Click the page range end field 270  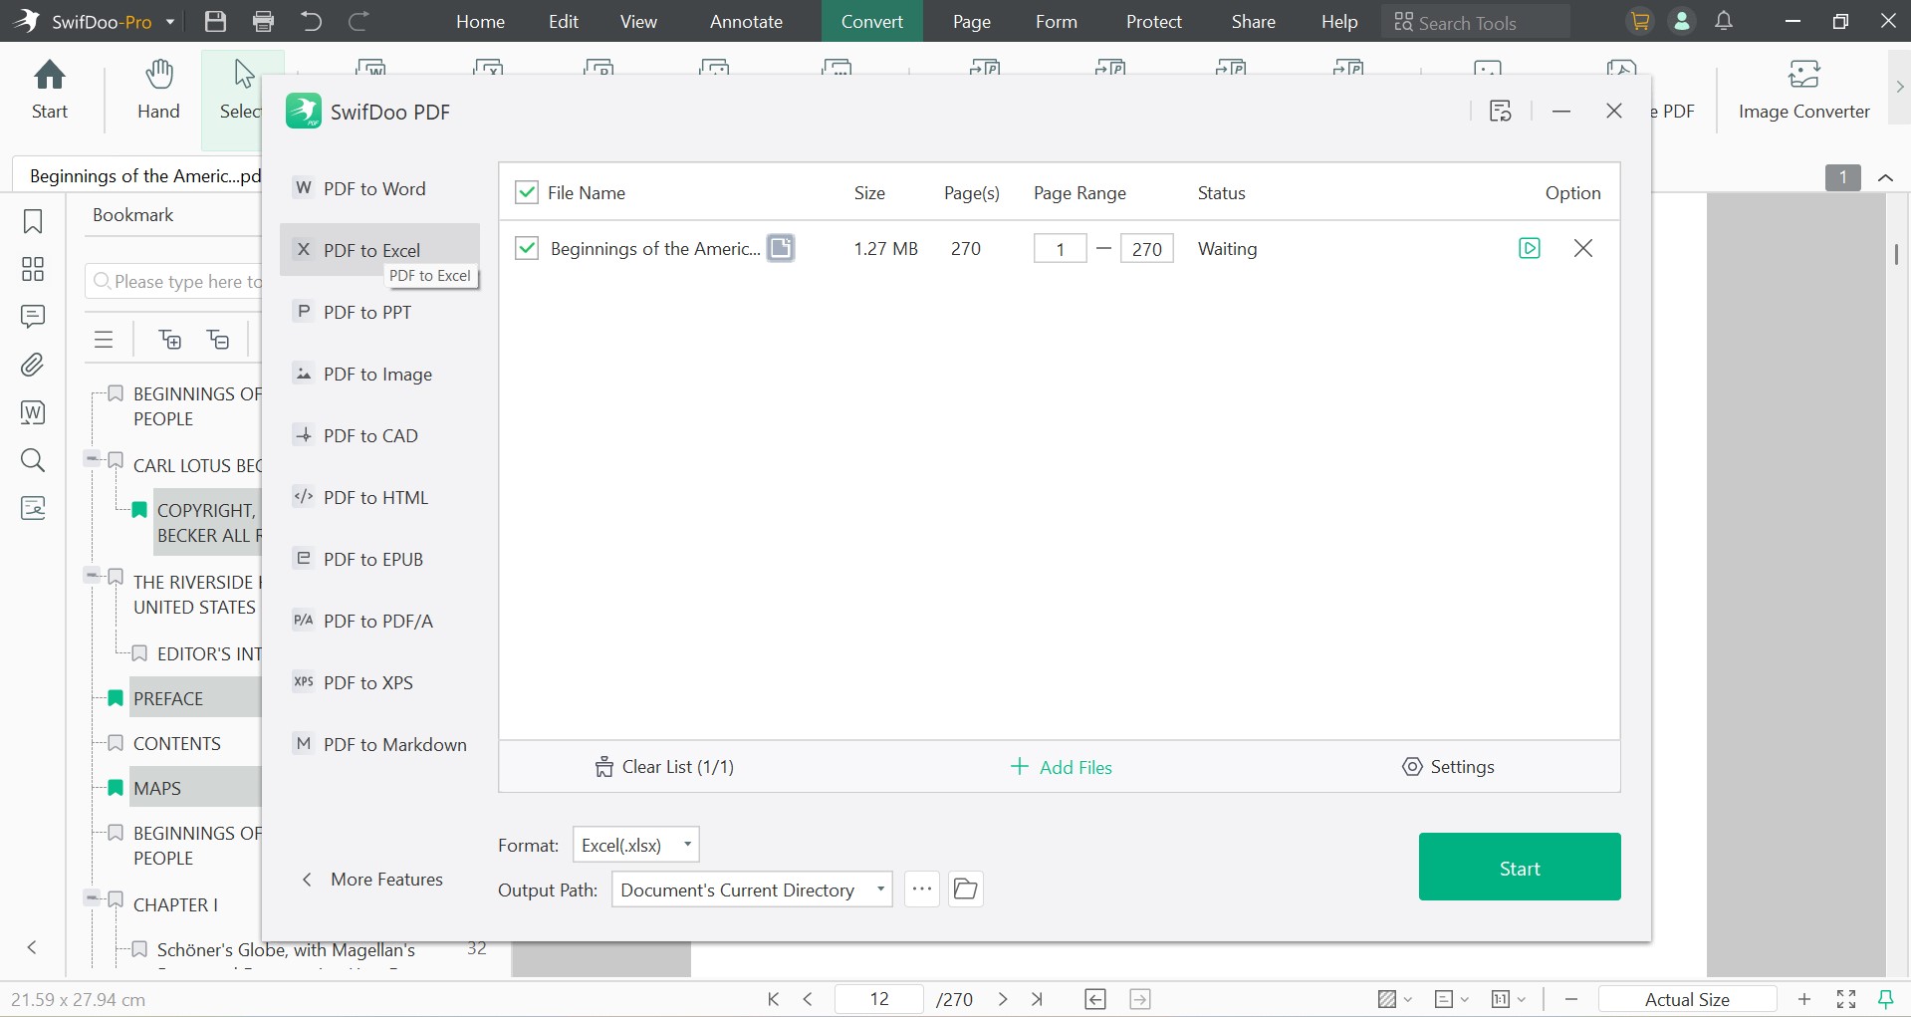point(1146,248)
